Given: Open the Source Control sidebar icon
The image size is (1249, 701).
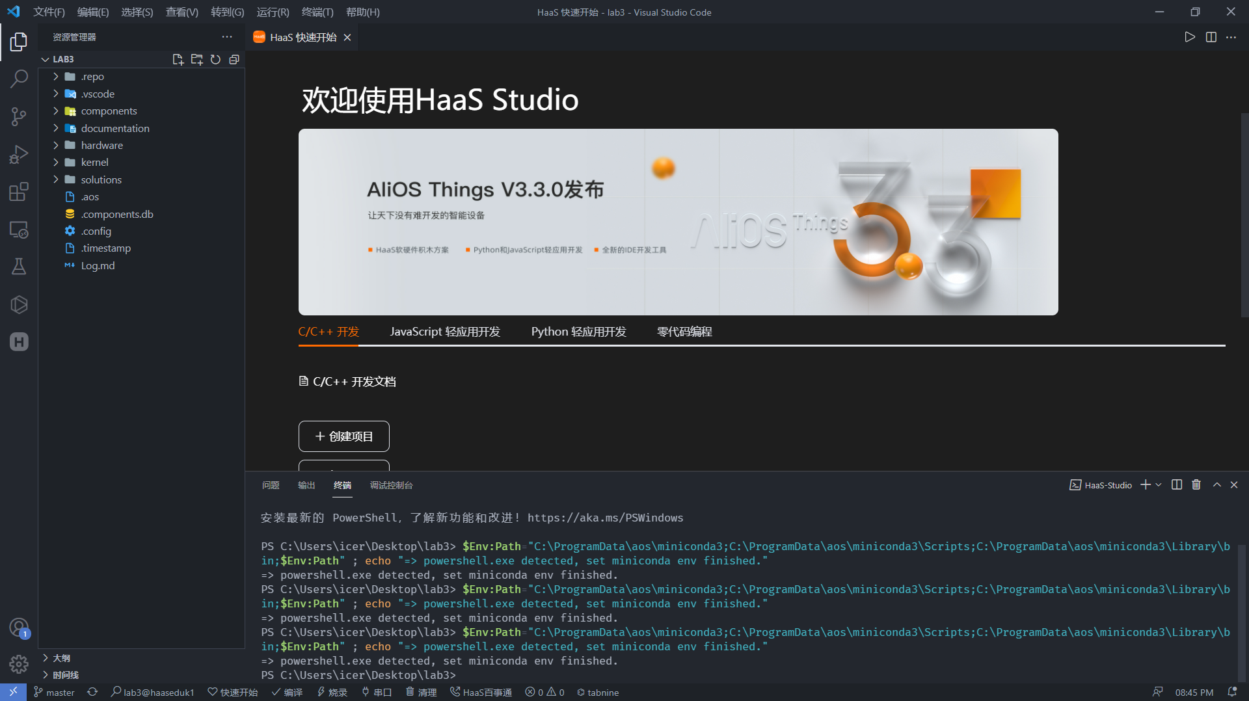Looking at the screenshot, I should coord(19,116).
